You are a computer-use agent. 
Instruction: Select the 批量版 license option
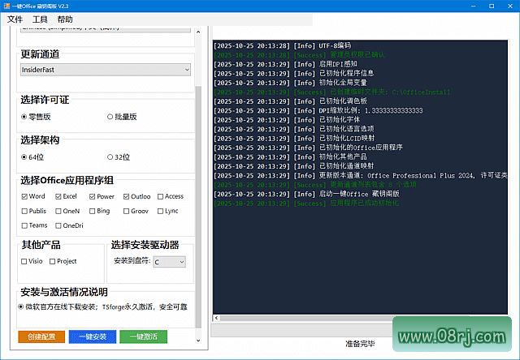point(110,117)
